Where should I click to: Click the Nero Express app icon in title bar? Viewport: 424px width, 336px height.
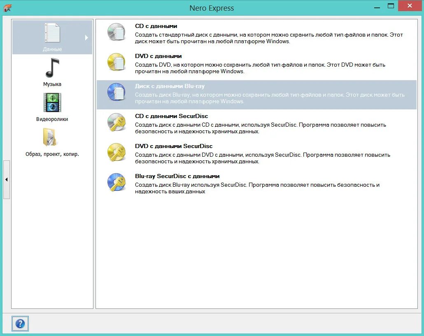pyautogui.click(x=7, y=8)
